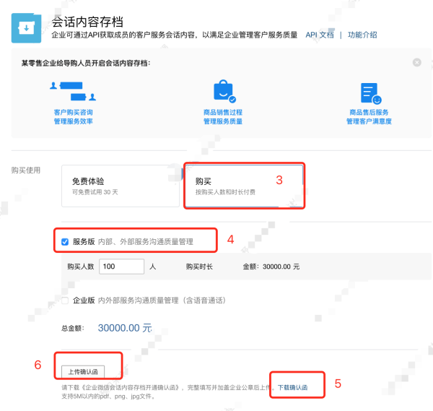433x411 pixels.
Task: Switch to the 购买 purchase option
Action: [244, 186]
